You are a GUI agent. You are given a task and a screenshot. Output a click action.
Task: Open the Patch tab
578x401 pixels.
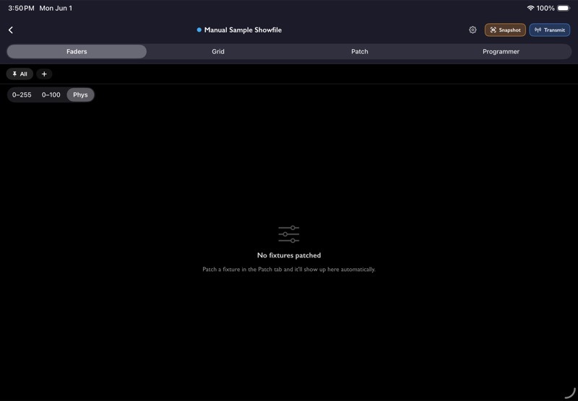tap(359, 51)
